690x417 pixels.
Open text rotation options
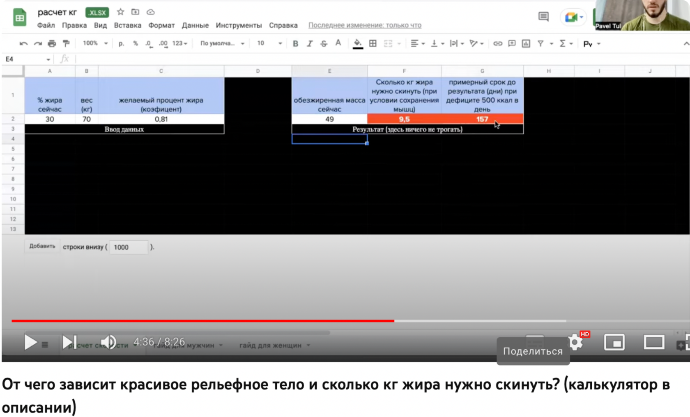pos(476,44)
